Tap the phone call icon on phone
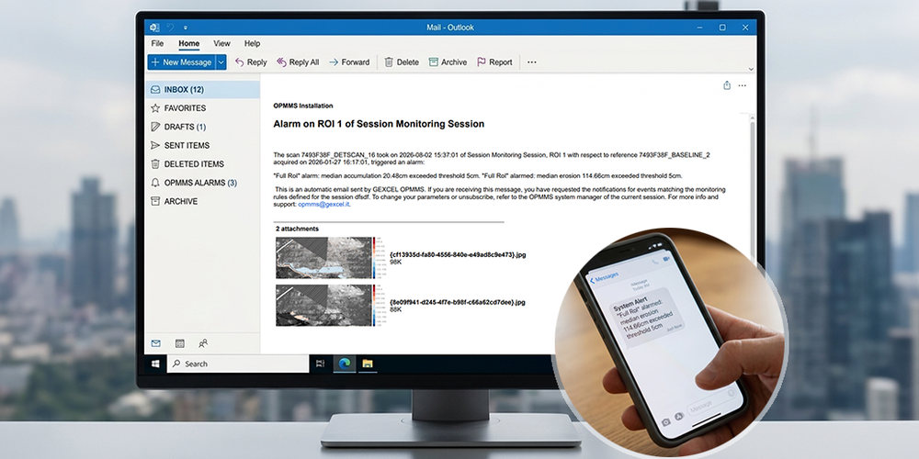 tap(655, 261)
